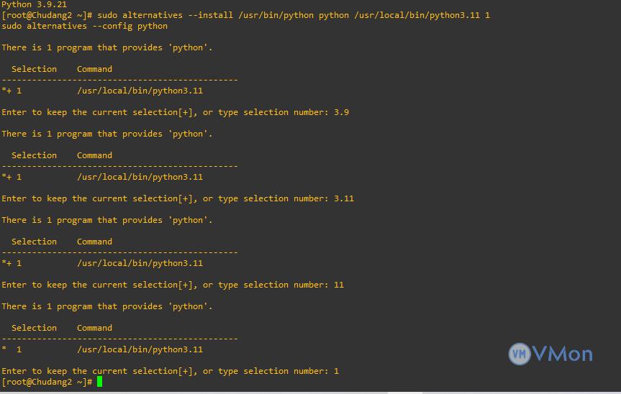Click the first 'There is 1 program' message
Screen dimensions: 621x394
pos(106,47)
